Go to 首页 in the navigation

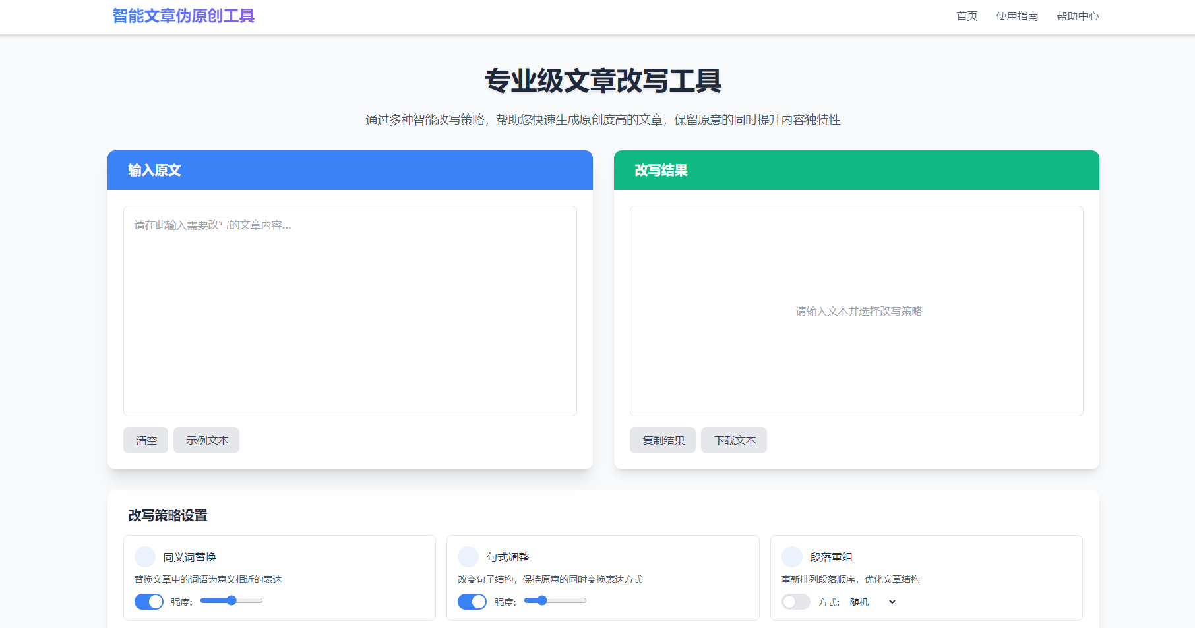click(967, 16)
